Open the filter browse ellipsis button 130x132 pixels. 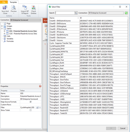(x=40, y=107)
